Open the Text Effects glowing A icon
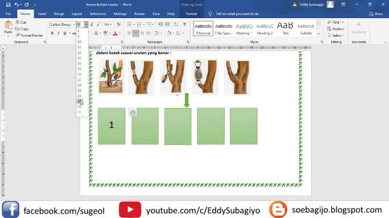The height and width of the screenshot is (218, 389). coord(96,33)
